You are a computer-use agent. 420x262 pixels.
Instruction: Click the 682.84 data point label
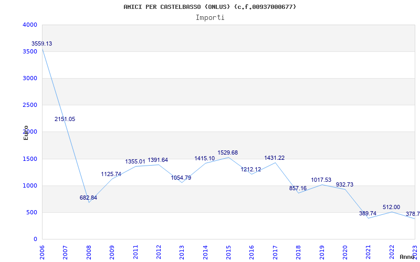(88, 198)
